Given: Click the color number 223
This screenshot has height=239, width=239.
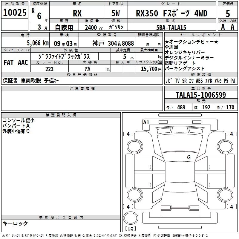Looking at the screenshot, I should point(49,69).
